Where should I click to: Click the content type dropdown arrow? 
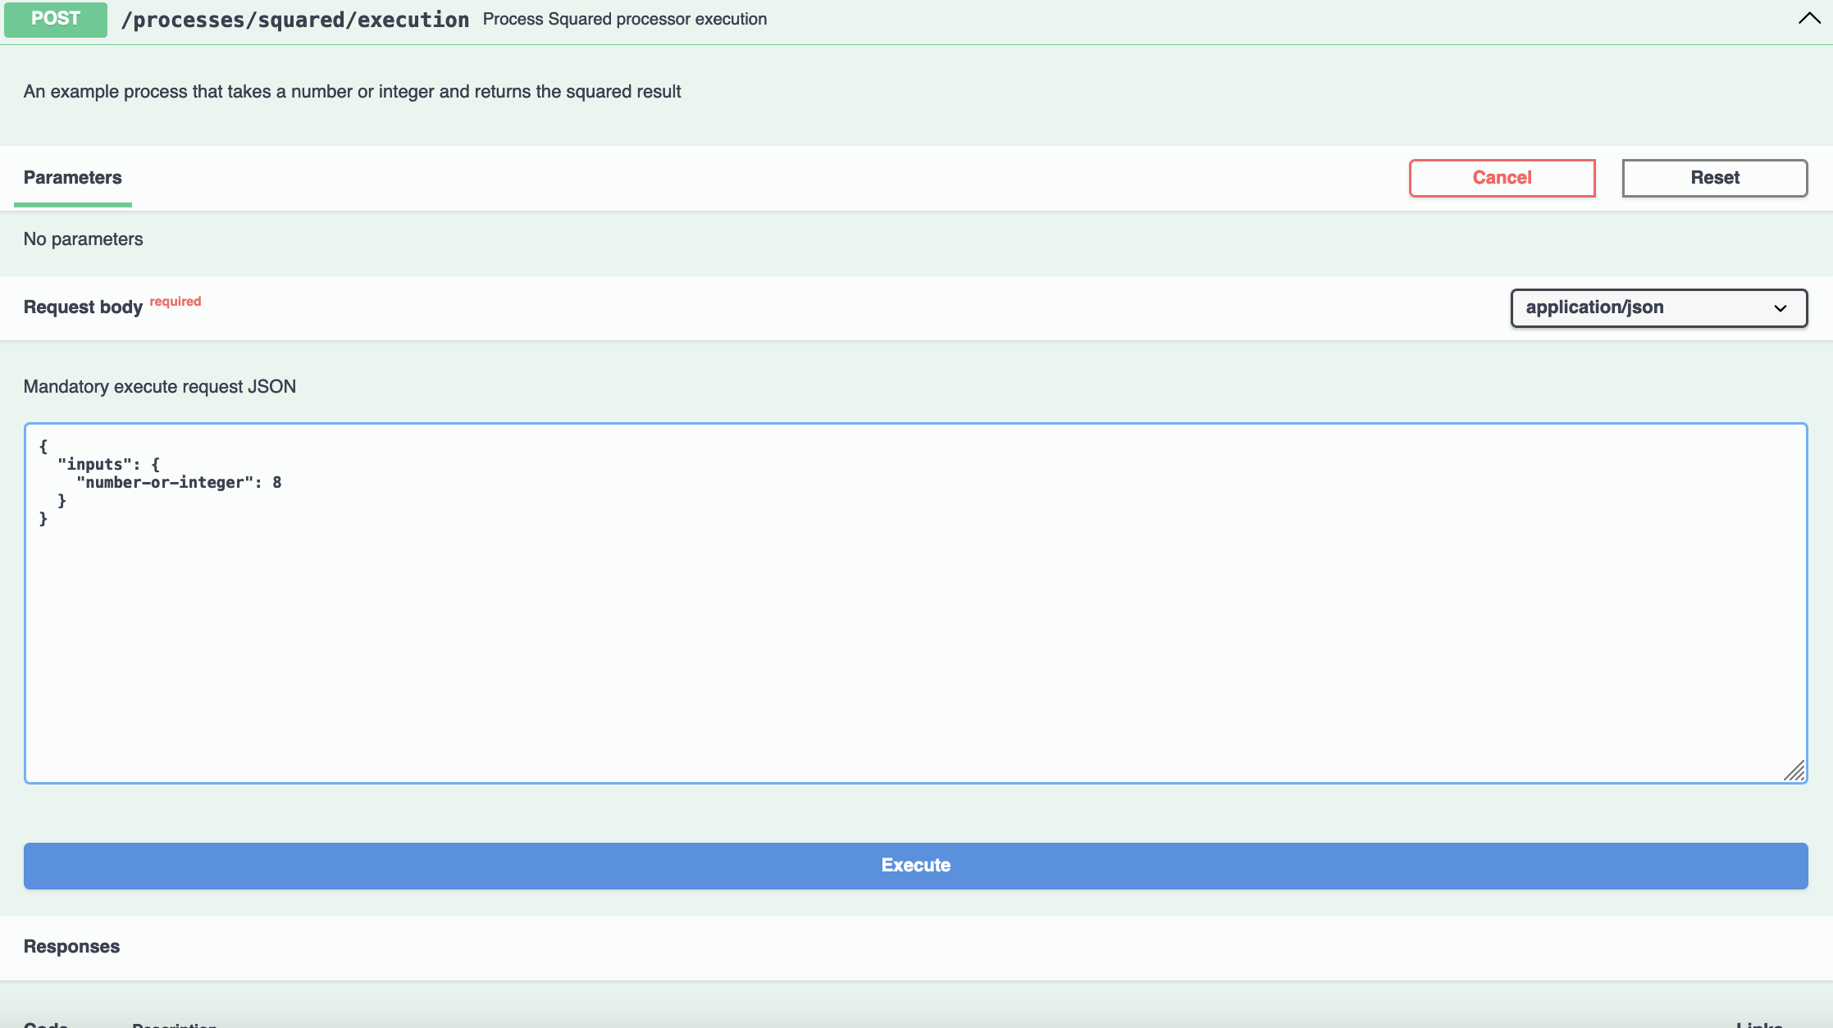click(x=1780, y=308)
